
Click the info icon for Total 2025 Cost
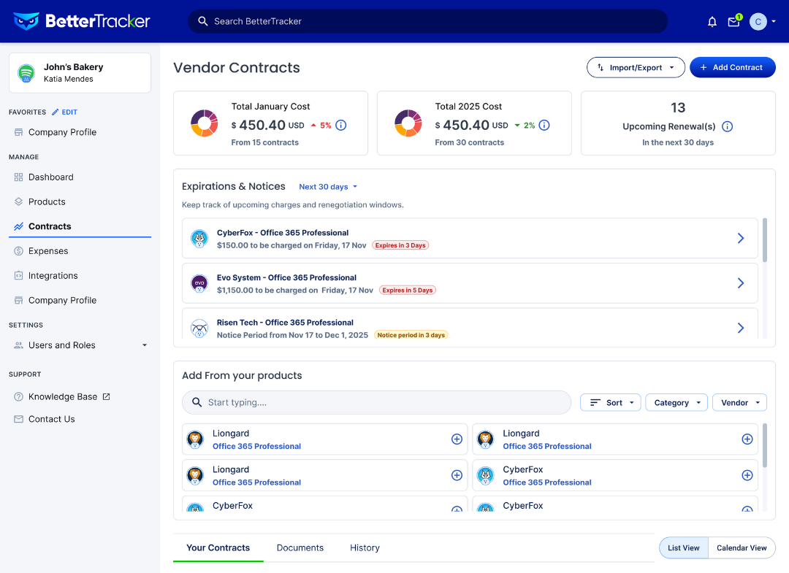point(544,125)
